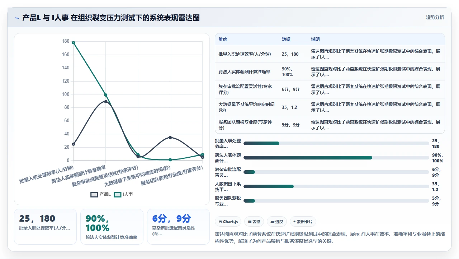Click the 大数据量下系统平均响应时间 progress bar

pyautogui.click(x=336, y=186)
